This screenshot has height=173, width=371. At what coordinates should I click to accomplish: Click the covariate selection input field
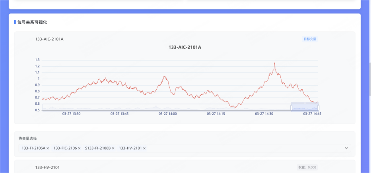click(185, 148)
